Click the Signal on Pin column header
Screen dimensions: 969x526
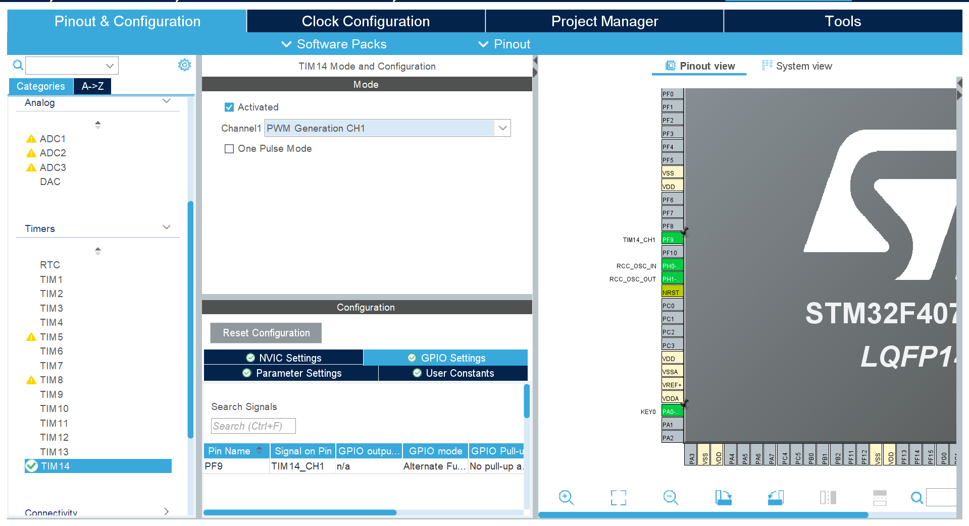point(303,451)
